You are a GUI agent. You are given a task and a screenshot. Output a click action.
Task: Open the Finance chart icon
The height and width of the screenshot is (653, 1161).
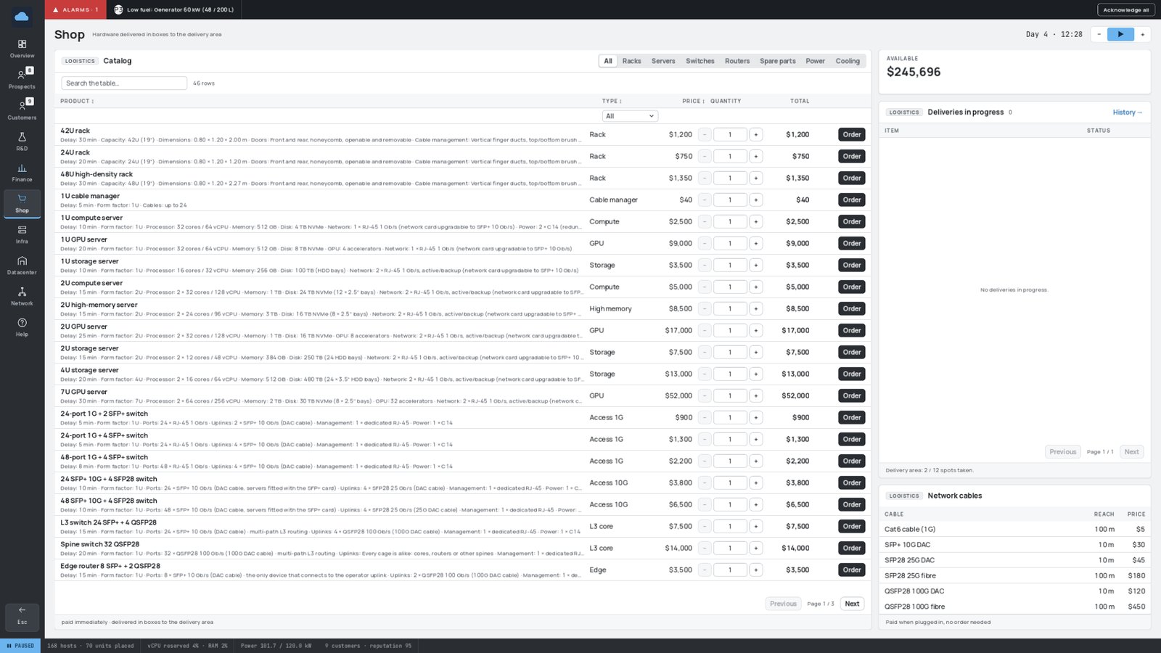22,173
